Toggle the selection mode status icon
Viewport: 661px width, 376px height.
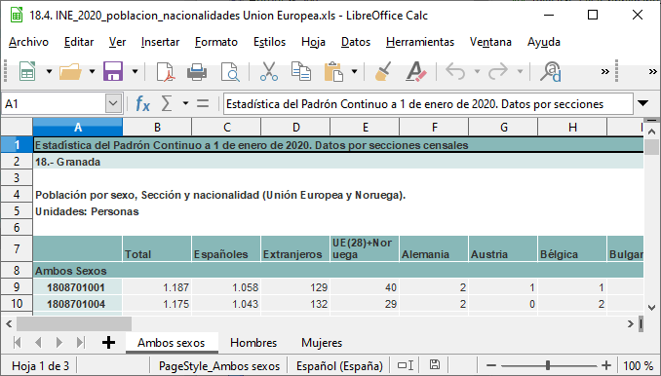(x=406, y=365)
